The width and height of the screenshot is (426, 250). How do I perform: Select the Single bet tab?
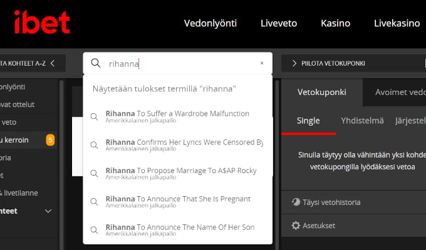[308, 121]
